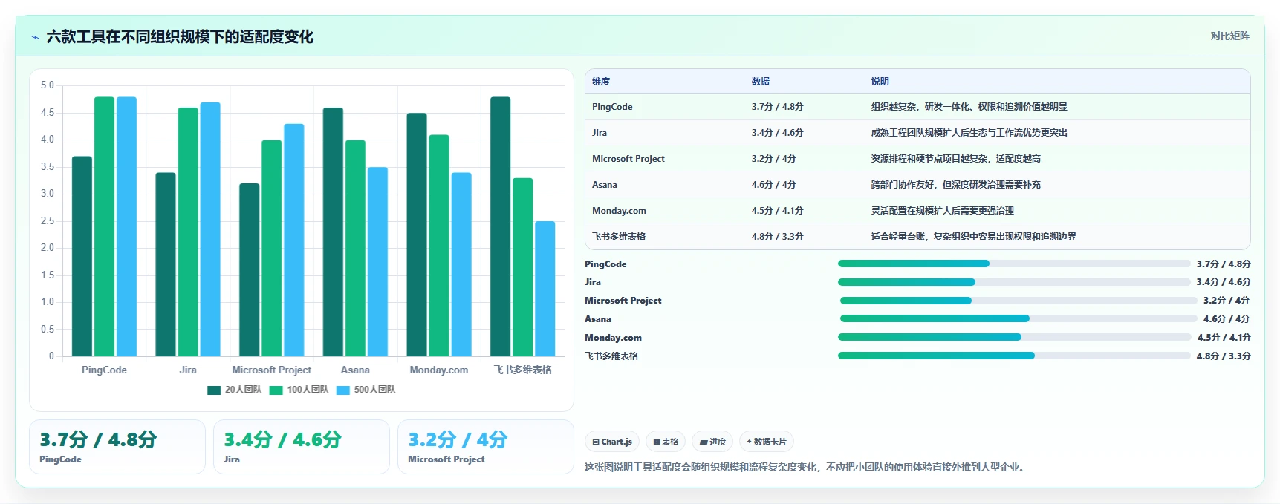Select the Chart.js chip
Screen dimensions: 1280x504
pyautogui.click(x=612, y=442)
